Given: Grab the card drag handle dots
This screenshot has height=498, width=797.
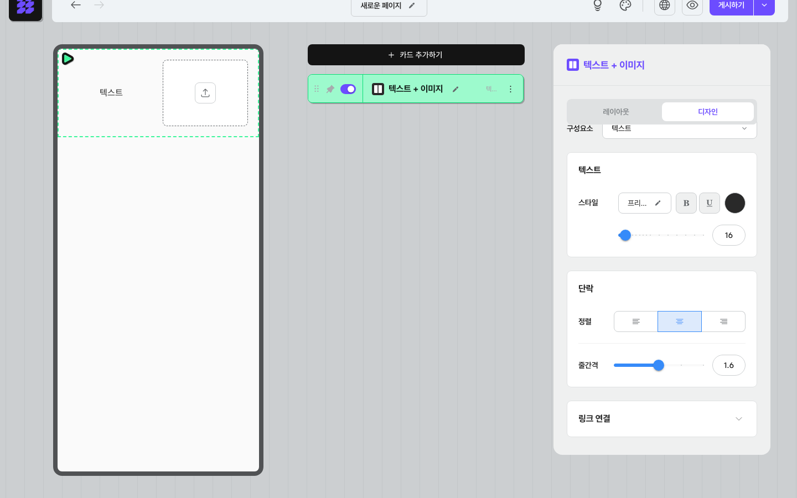Looking at the screenshot, I should point(317,89).
